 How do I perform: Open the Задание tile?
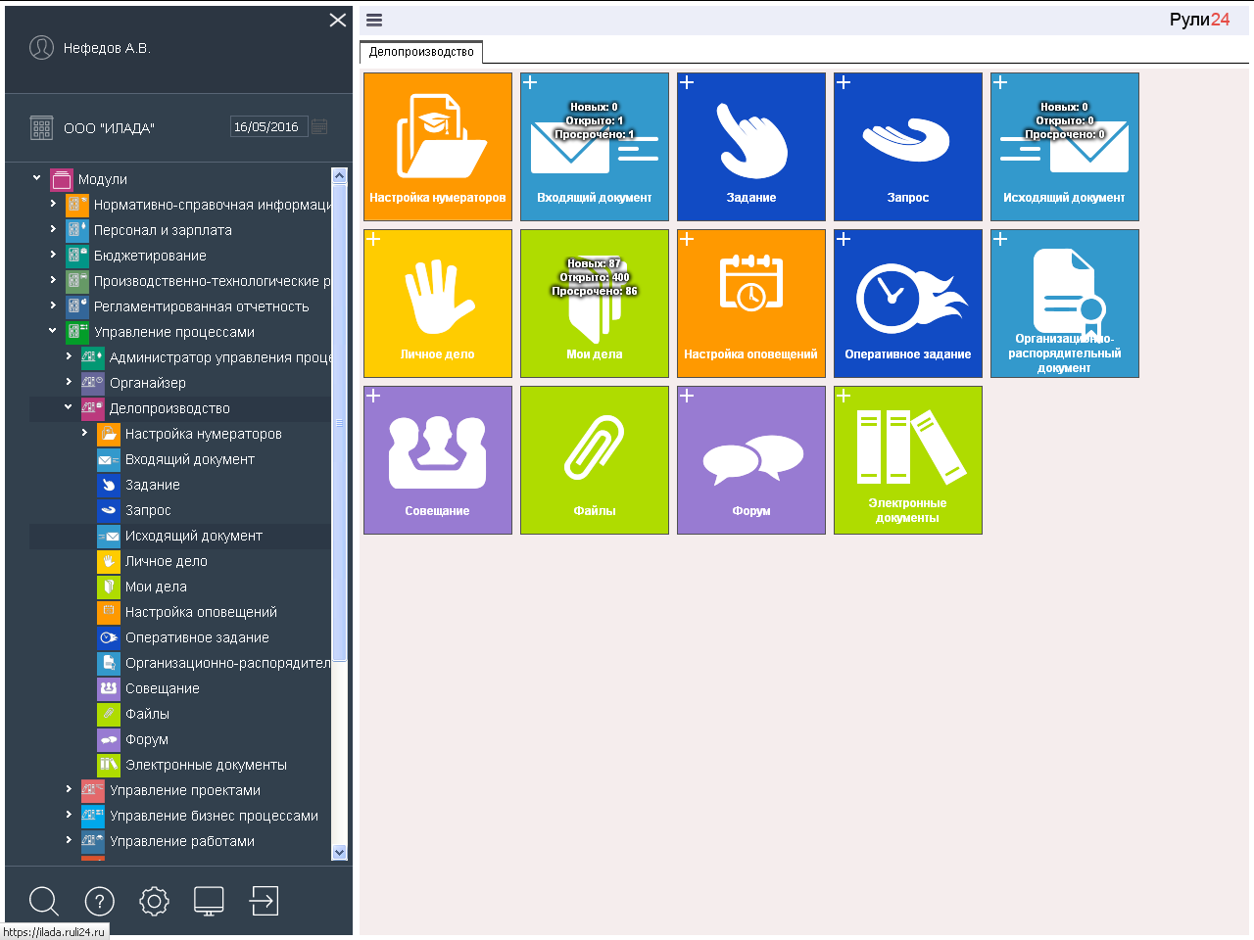click(751, 147)
